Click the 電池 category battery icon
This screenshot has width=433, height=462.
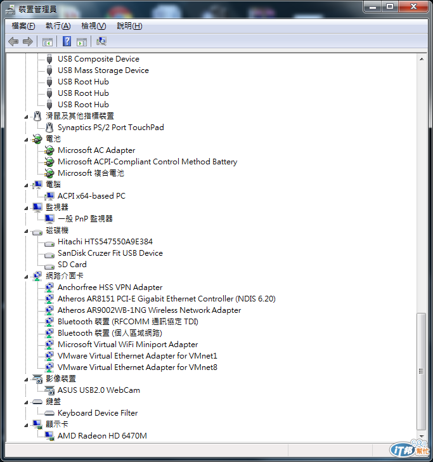pyautogui.click(x=37, y=139)
